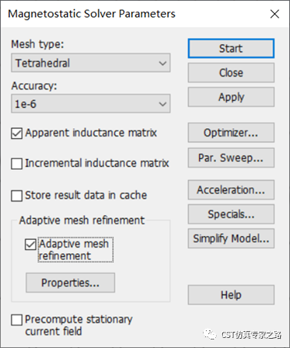The height and width of the screenshot is (348, 290).
Task: Expand the Accuracy dropdown arrow
Action: [x=163, y=104]
